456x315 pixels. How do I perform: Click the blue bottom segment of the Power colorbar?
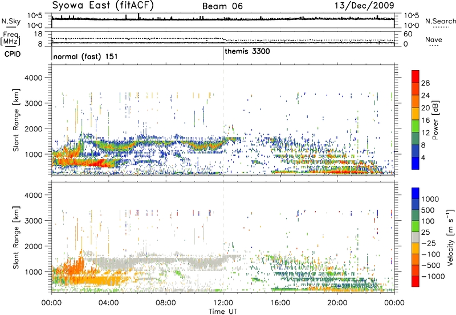pyautogui.click(x=416, y=163)
